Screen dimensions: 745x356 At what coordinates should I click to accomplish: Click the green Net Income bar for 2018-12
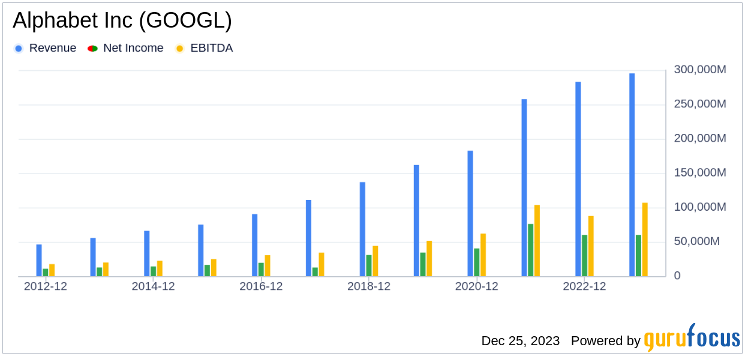coord(369,266)
